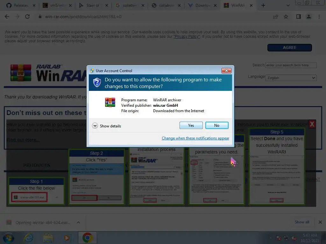Click network tray icon

point(286,238)
